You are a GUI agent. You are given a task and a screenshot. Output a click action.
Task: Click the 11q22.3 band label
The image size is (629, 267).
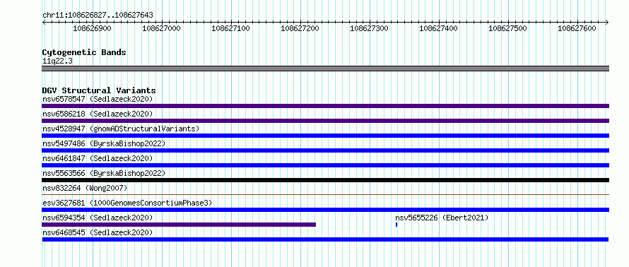pos(57,61)
